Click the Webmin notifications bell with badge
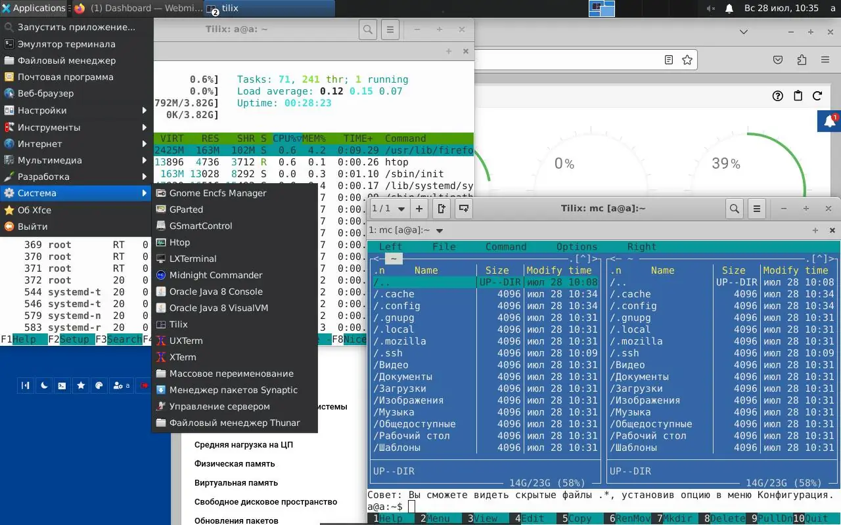Image resolution: width=841 pixels, height=525 pixels. [830, 121]
